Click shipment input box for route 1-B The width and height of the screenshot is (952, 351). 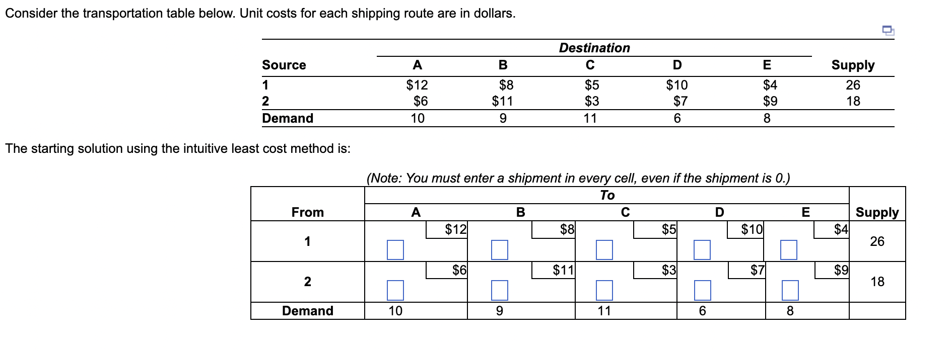499,249
